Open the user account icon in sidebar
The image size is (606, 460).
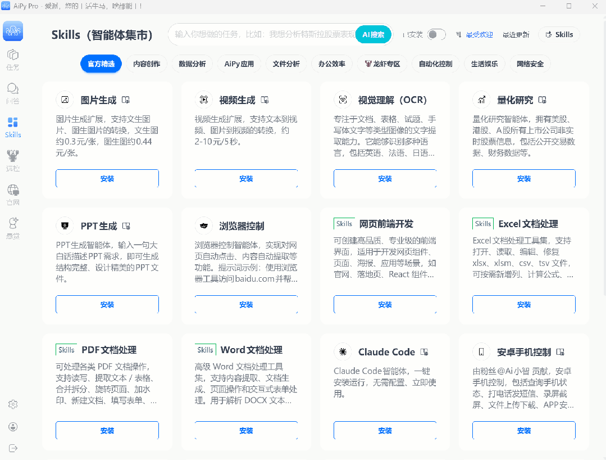click(13, 427)
